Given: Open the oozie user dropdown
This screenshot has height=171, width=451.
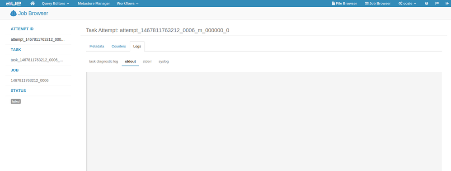Looking at the screenshot, I should (408, 4).
